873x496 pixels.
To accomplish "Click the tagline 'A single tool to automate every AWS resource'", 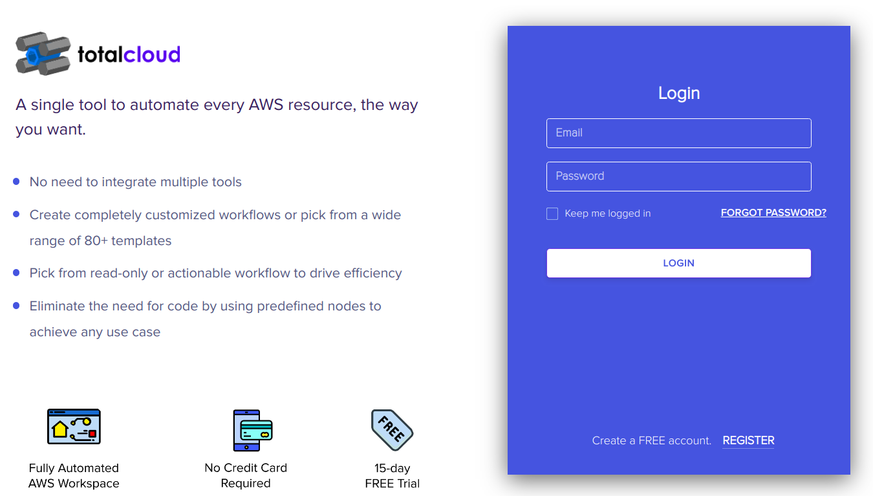I will coord(217,117).
